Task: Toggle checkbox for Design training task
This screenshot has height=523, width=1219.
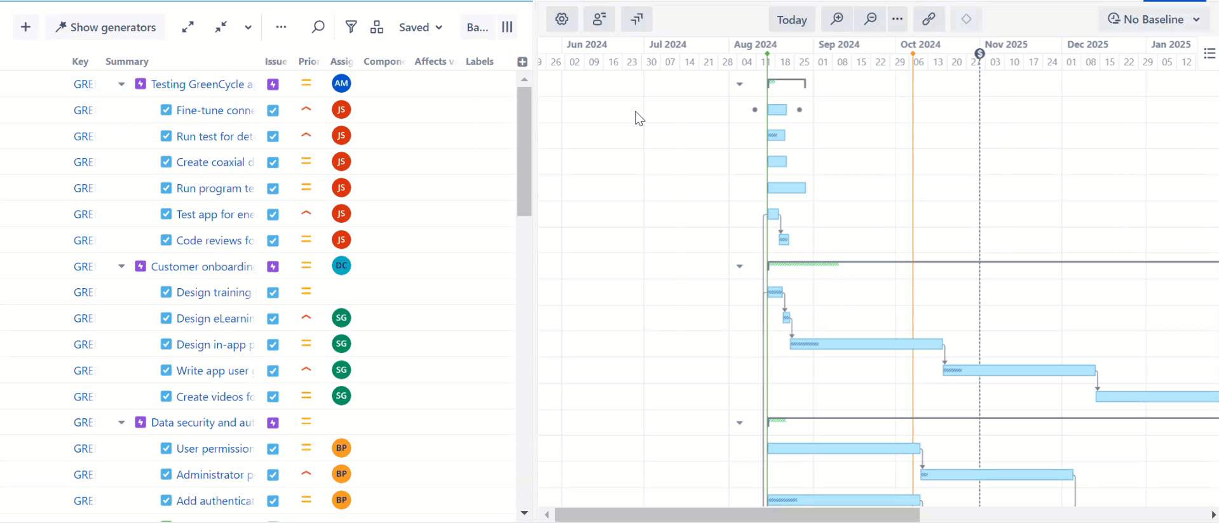Action: pos(166,292)
